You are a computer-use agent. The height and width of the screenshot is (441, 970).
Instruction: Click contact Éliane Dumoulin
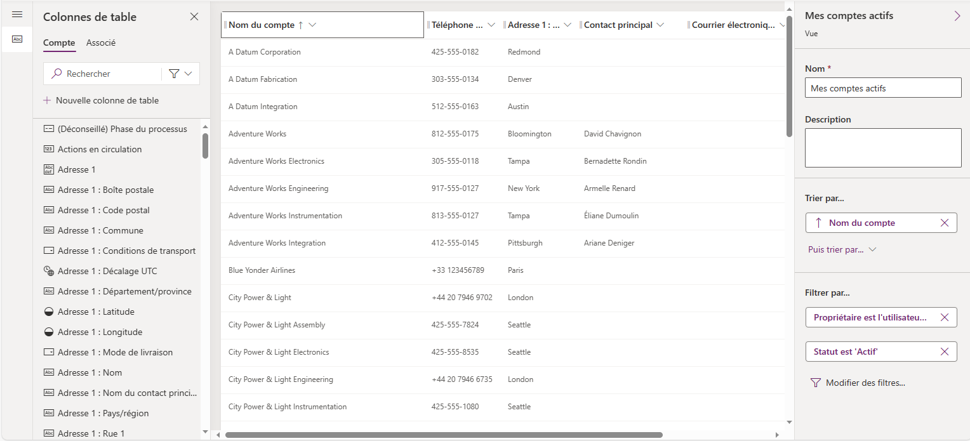611,216
